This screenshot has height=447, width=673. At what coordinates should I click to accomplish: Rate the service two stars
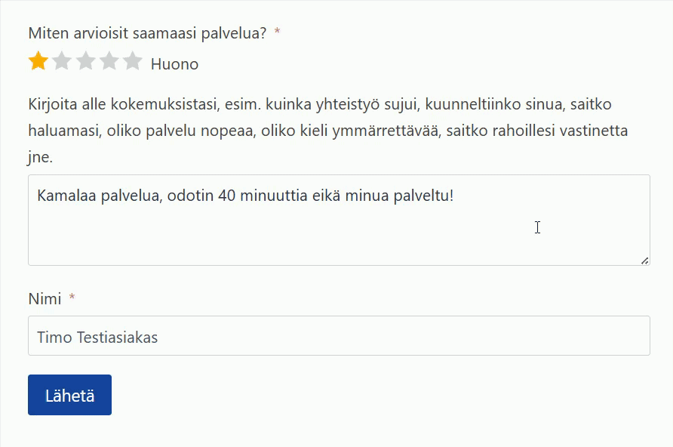(61, 61)
